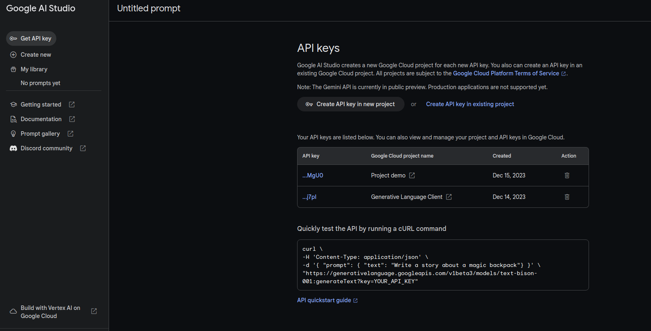
Task: Click external link icon beside Getting started
Action: coord(72,105)
